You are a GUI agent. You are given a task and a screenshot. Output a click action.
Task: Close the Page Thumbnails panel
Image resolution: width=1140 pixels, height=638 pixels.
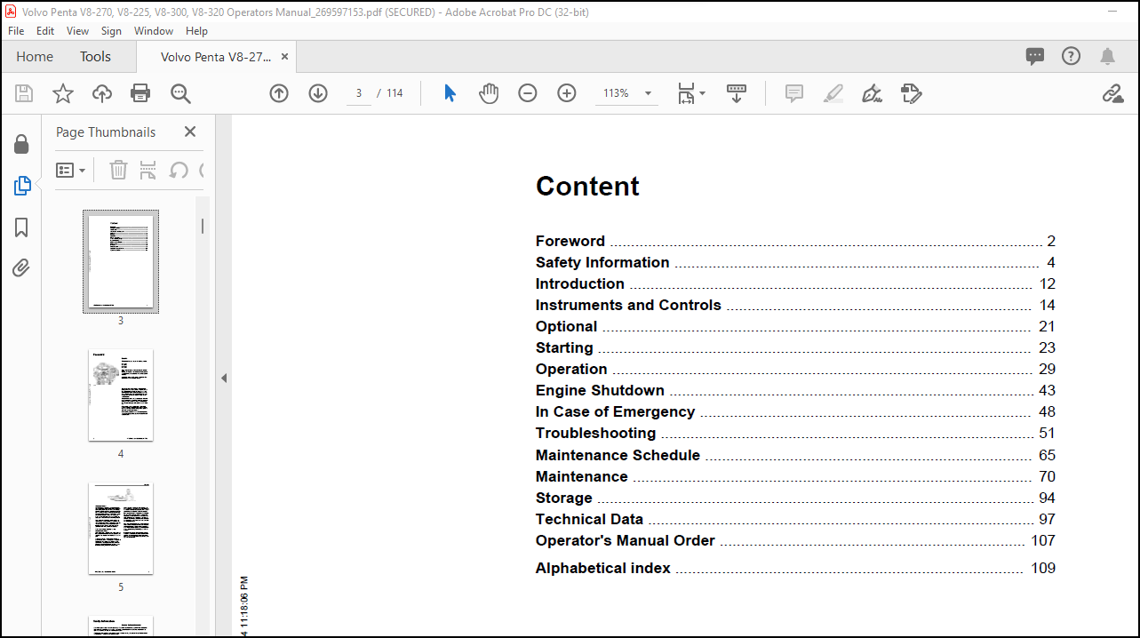(189, 132)
